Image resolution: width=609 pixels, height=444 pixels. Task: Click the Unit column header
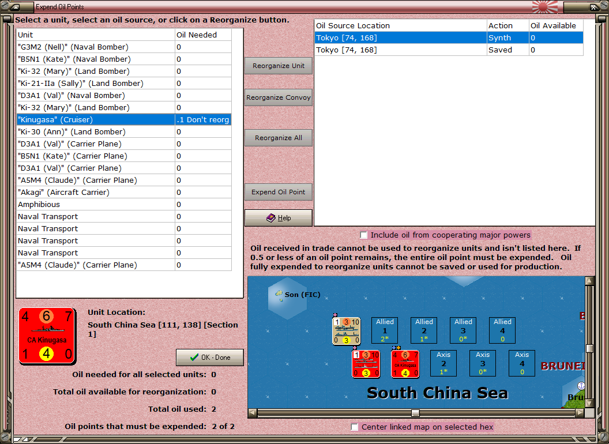pyautogui.click(x=96, y=35)
